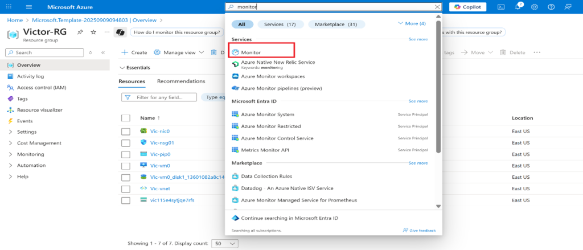This screenshot has width=583, height=250.
Task: Switch to the Recommendations tab
Action: [181, 81]
